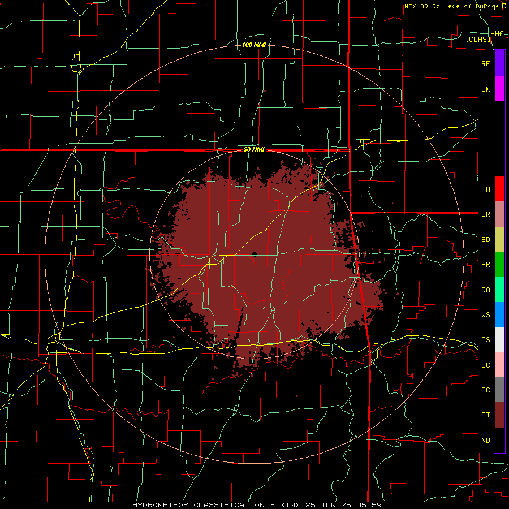Click the RF purple legend swatch
This screenshot has width=509, height=509.
(x=499, y=63)
